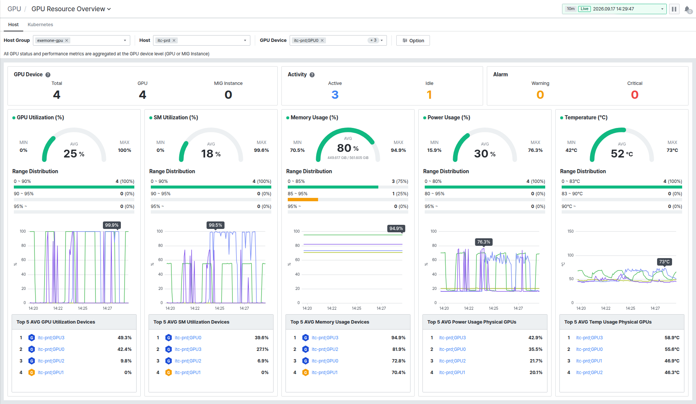Click the 10m time window badge
The height and width of the screenshot is (404, 696).
tap(571, 9)
